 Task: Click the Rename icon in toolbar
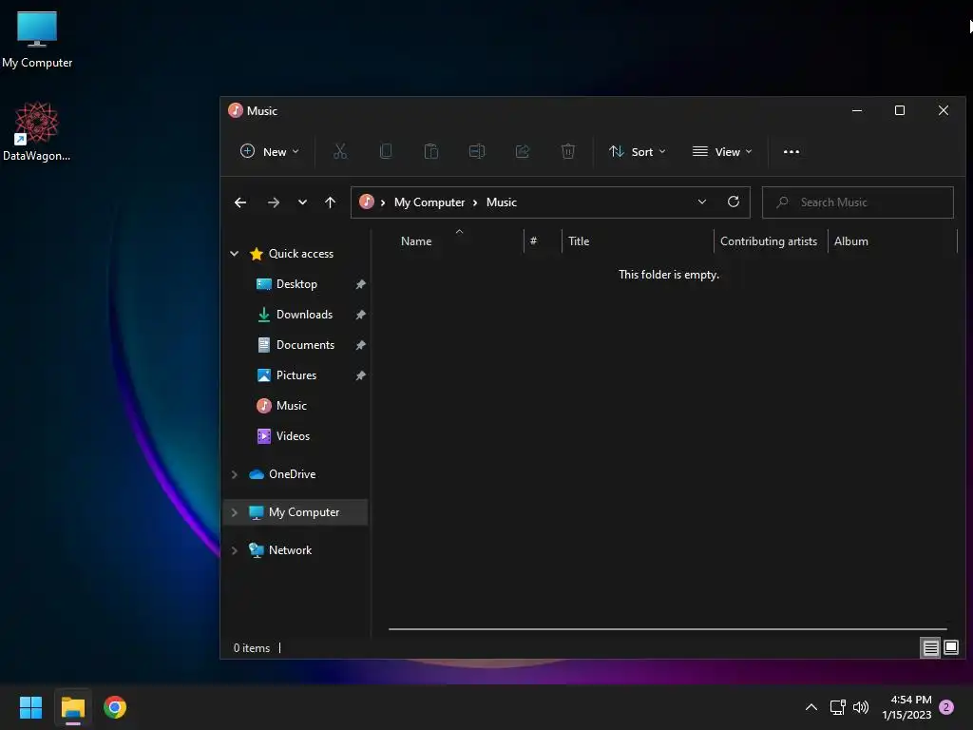click(x=477, y=151)
